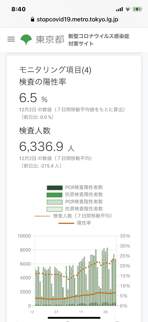This screenshot has height=322, width=148.
Task: Tap 新型コロナウイルス感染症対策サイト header text
Action: coord(99,40)
